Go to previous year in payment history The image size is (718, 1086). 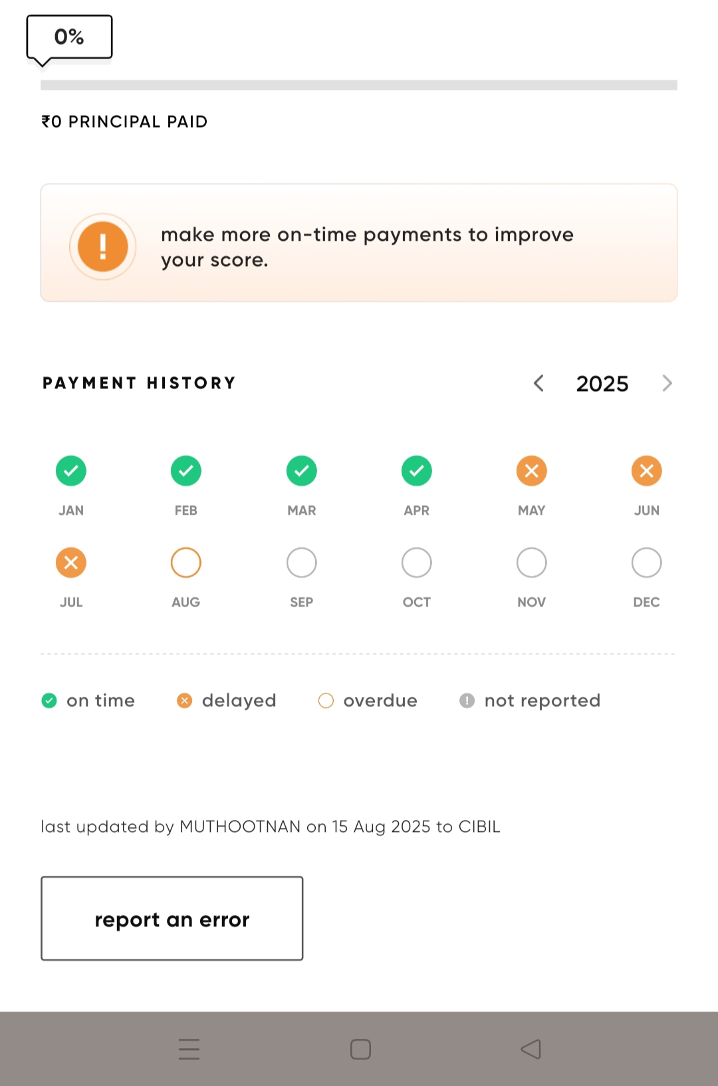coord(539,383)
